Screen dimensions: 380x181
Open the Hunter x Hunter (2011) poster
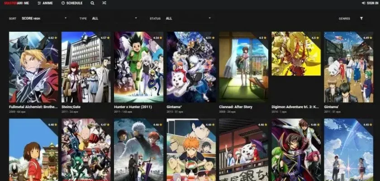[138, 67]
